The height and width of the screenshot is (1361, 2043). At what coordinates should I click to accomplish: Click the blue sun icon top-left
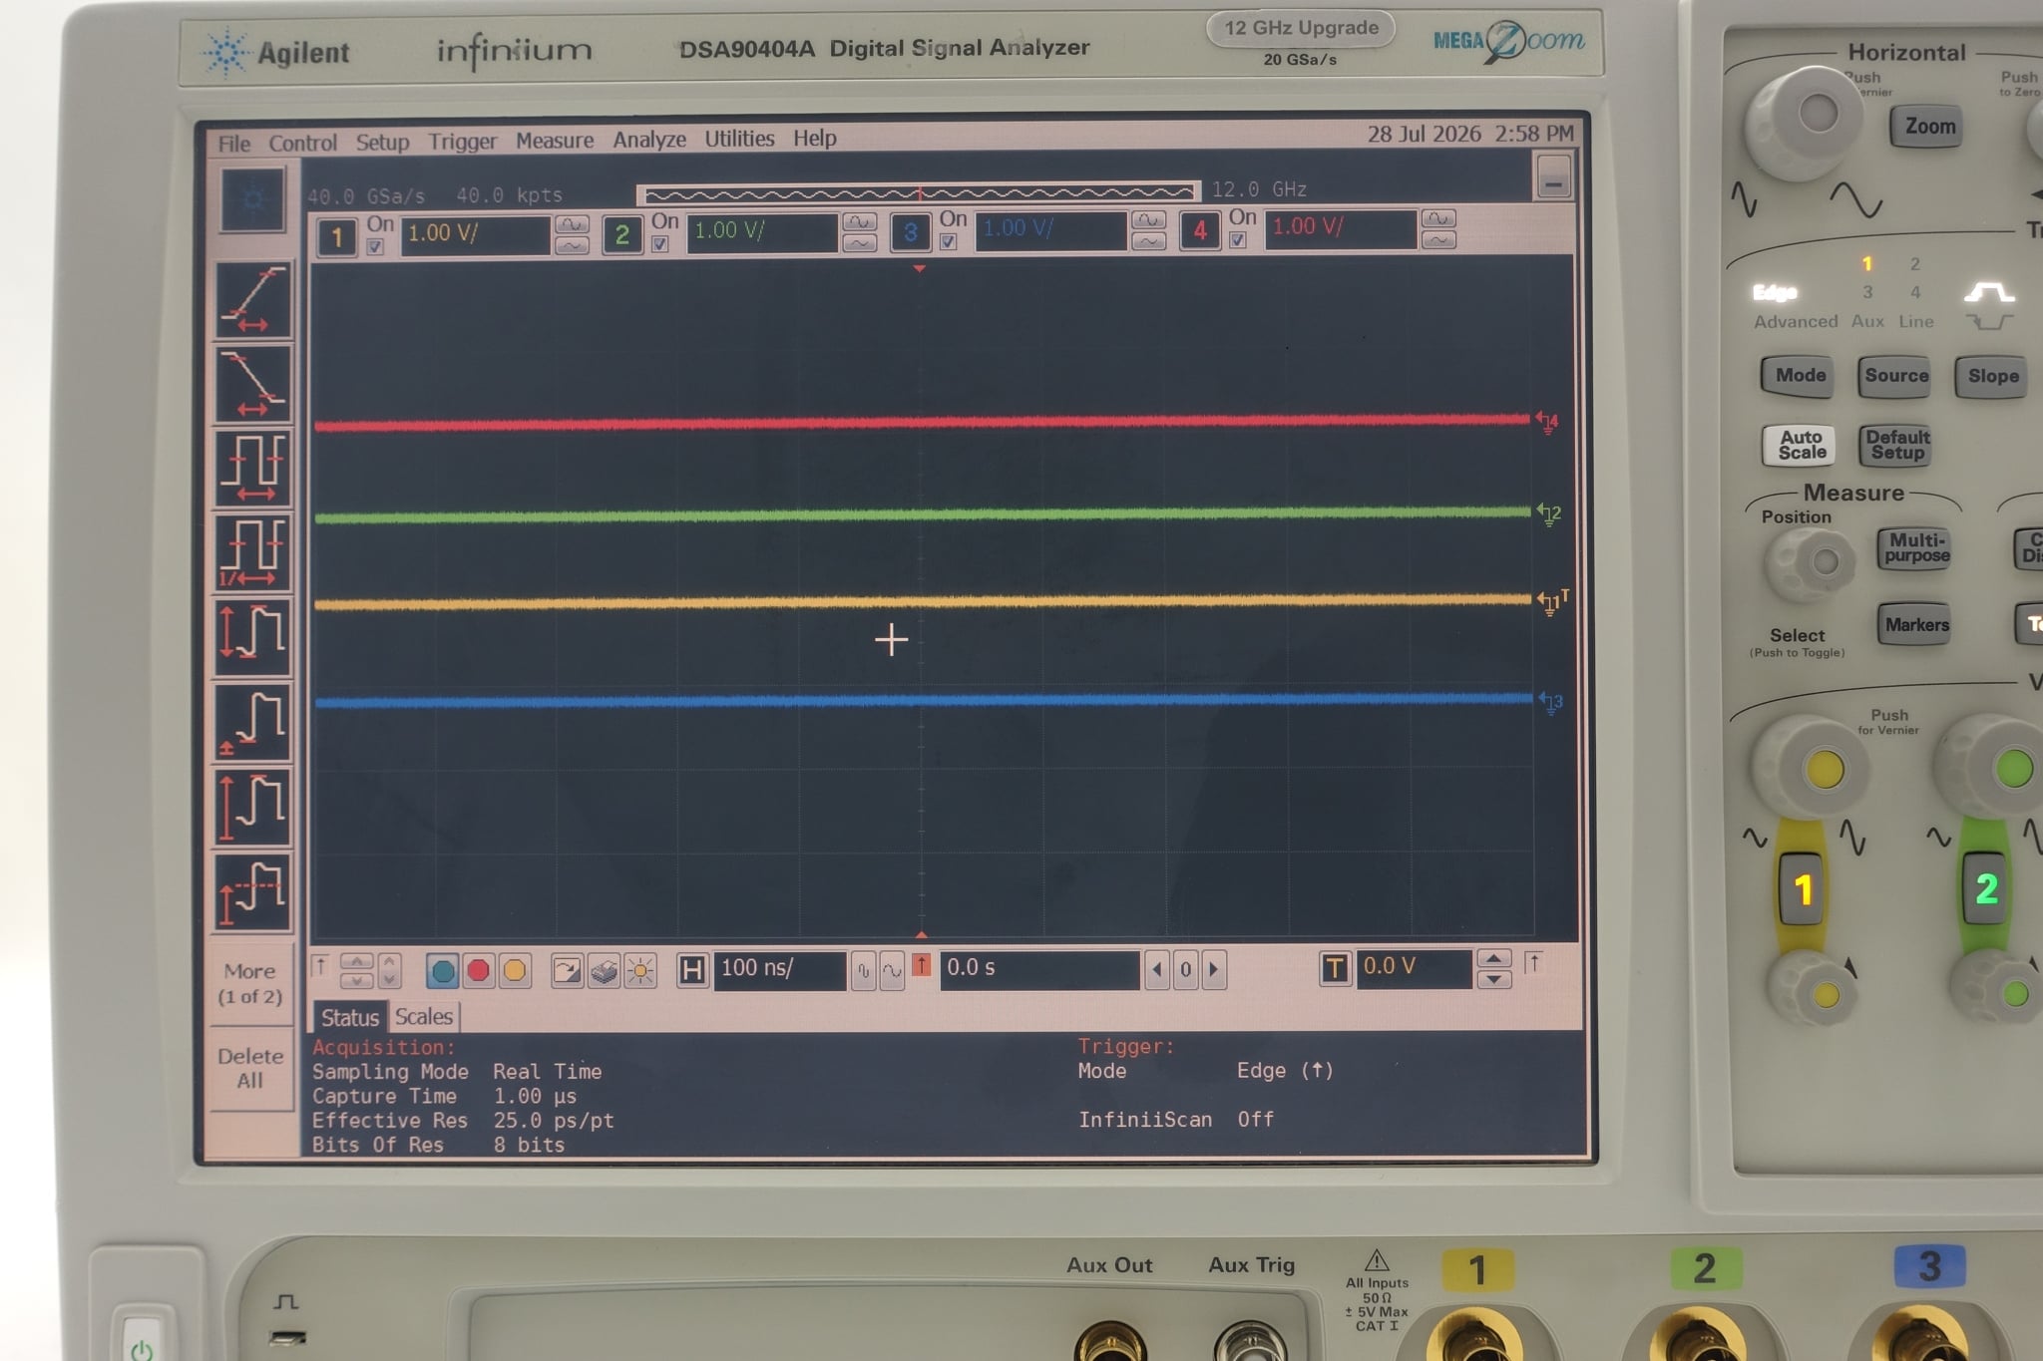[253, 199]
